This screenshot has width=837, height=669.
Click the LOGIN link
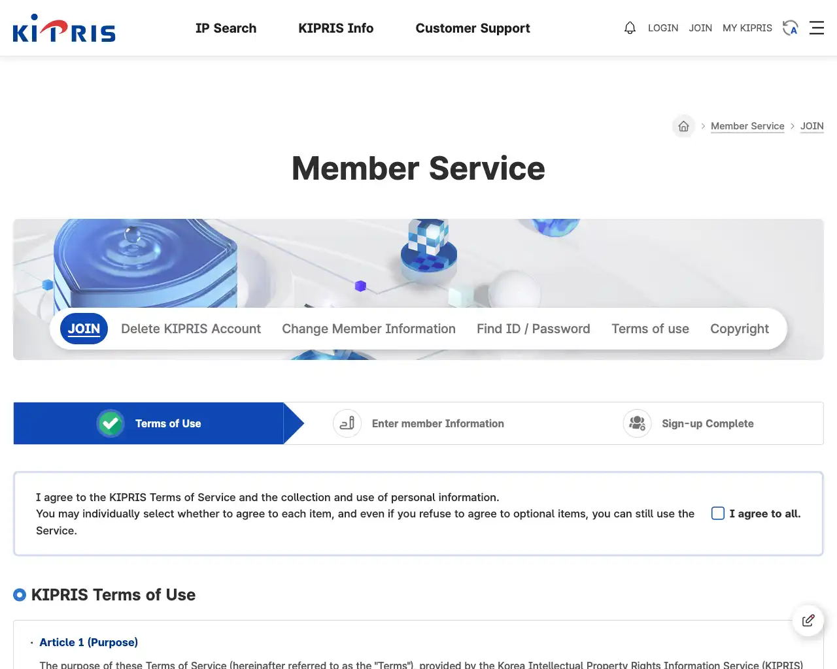(663, 28)
